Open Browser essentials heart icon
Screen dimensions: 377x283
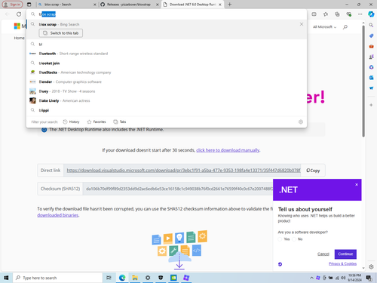pyautogui.click(x=348, y=14)
